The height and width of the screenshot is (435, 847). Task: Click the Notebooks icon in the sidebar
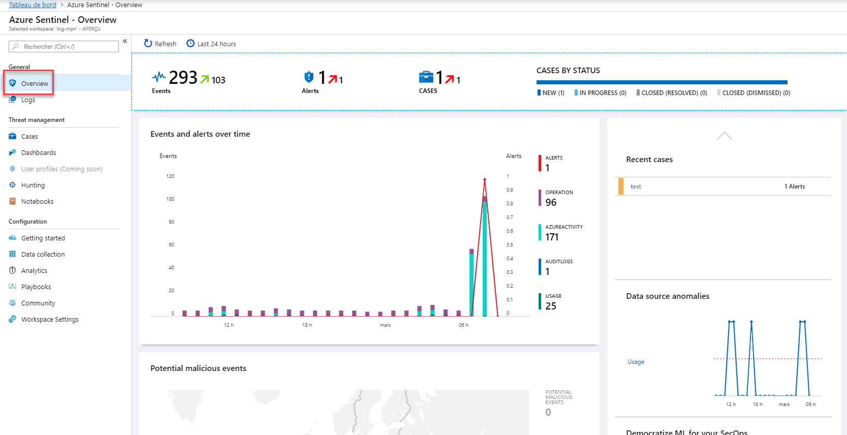(13, 201)
